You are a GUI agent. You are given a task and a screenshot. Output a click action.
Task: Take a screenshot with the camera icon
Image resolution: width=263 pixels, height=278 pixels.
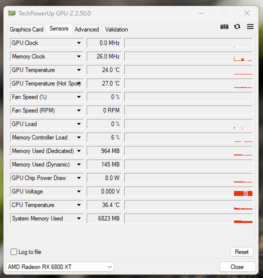tap(224, 27)
